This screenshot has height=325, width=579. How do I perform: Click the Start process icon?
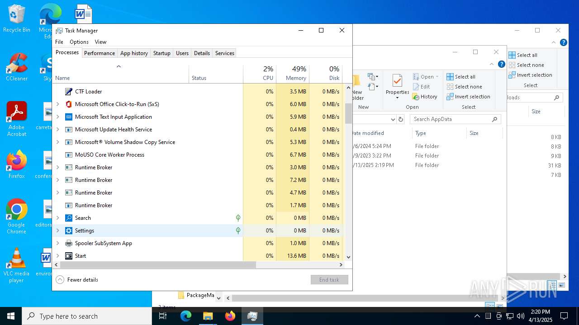tap(69, 256)
